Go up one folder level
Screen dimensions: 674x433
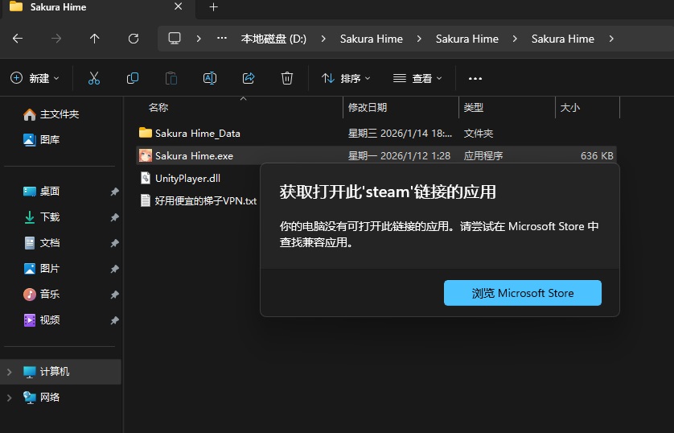coord(95,39)
